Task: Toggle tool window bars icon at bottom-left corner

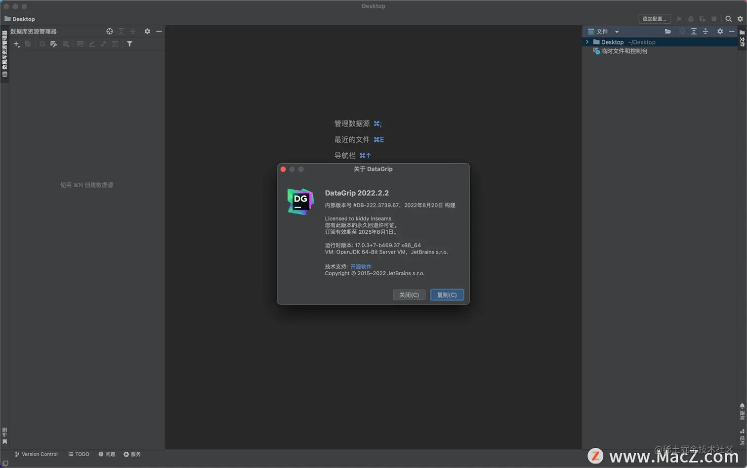Action: (5, 463)
